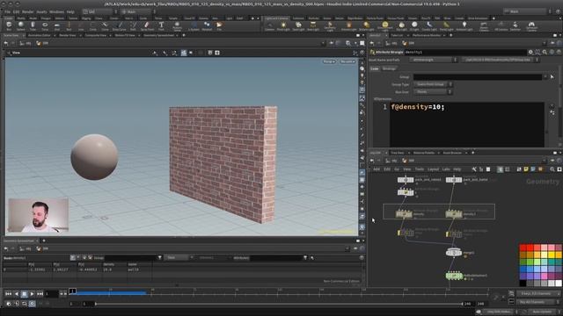This screenshot has height=316, width=563.
Task: Click the merge1 node
Action: [454, 253]
